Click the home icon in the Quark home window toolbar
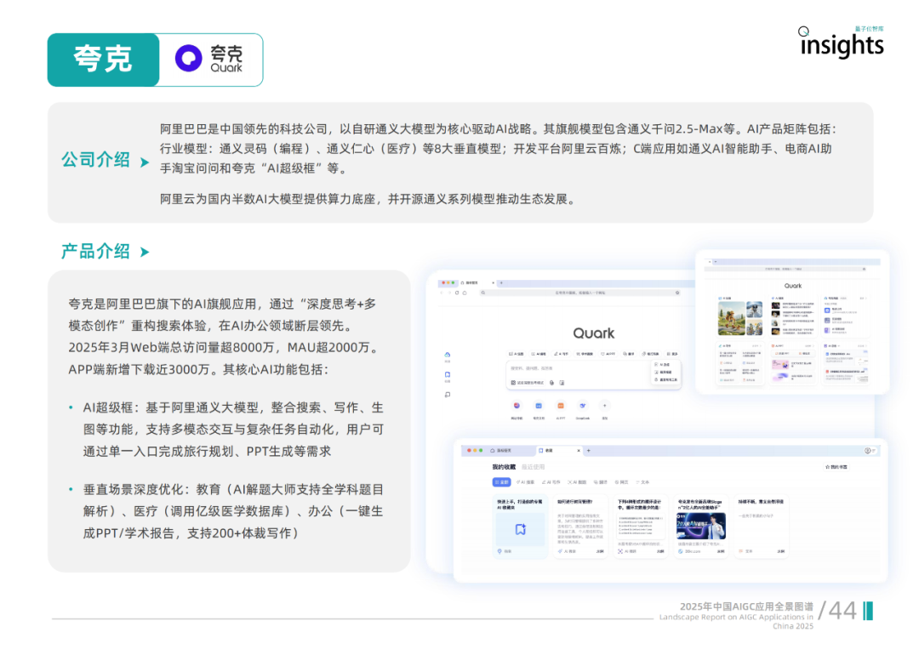This screenshot has height=649, width=919. [465, 293]
